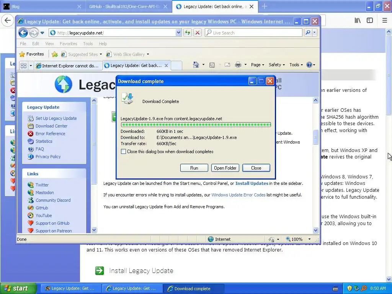Open a new Firefox tab with plus
392x294 pixels.
(264, 7)
